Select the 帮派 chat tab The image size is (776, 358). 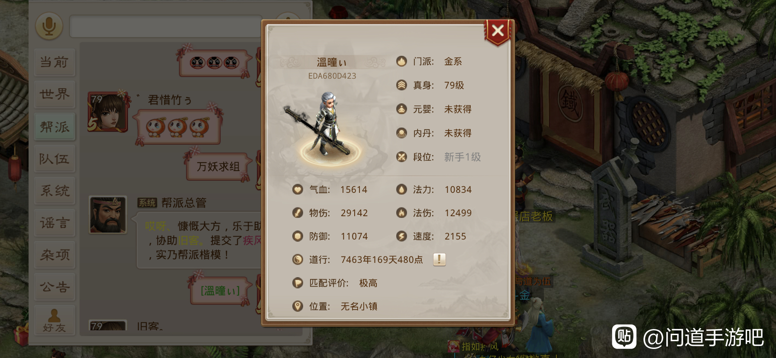(x=55, y=127)
